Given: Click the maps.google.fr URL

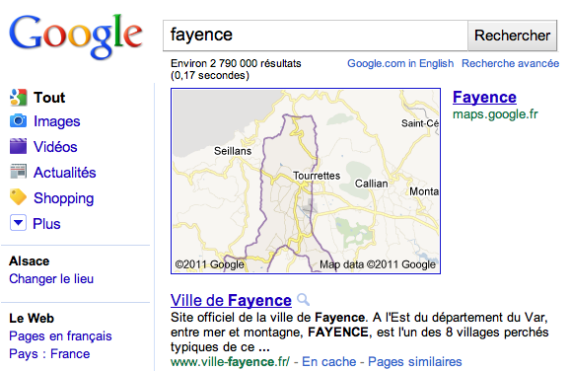Looking at the screenshot, I should (x=495, y=114).
